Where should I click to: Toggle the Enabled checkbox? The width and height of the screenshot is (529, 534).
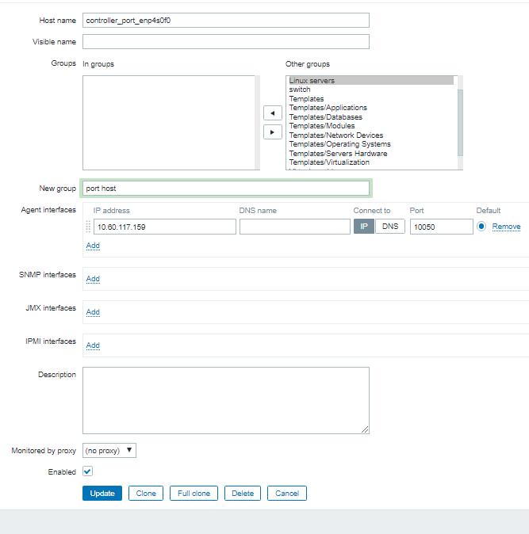[x=88, y=471]
